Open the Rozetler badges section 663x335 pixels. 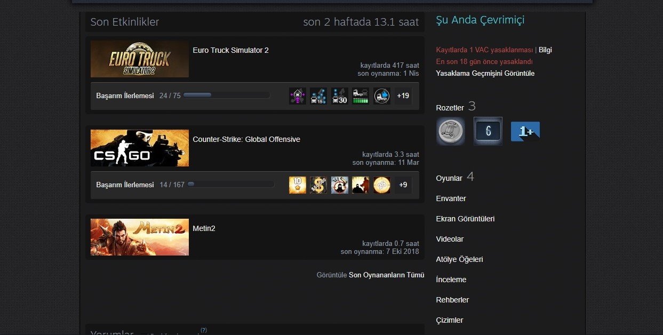[450, 108]
